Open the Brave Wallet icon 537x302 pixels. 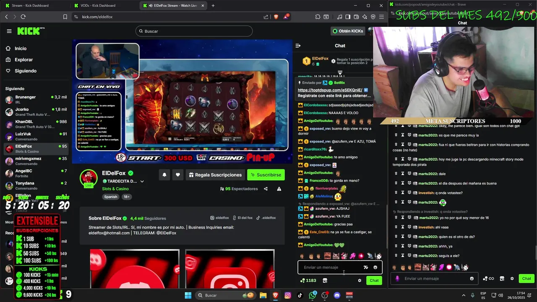click(356, 17)
